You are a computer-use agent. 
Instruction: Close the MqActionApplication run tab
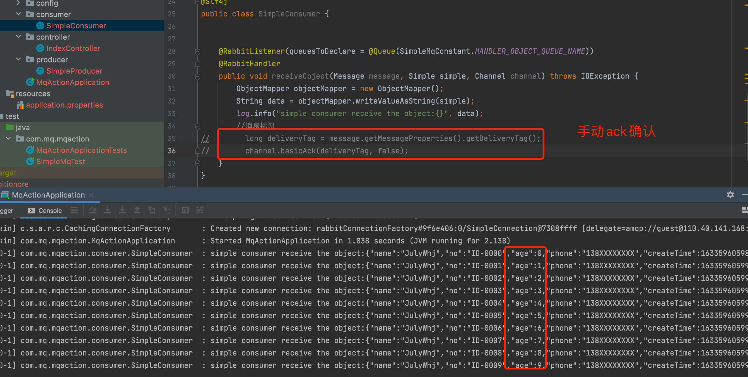[x=91, y=195]
